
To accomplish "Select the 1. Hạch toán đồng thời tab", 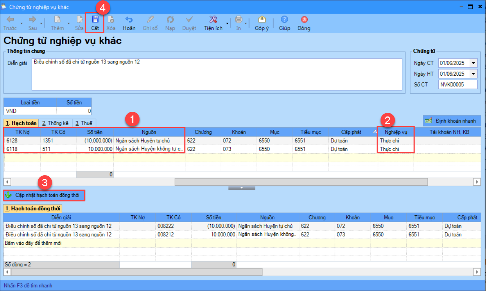I will point(33,209).
